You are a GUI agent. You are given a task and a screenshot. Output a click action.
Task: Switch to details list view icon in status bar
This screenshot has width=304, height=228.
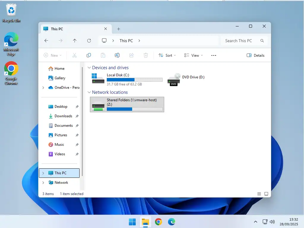point(259,194)
